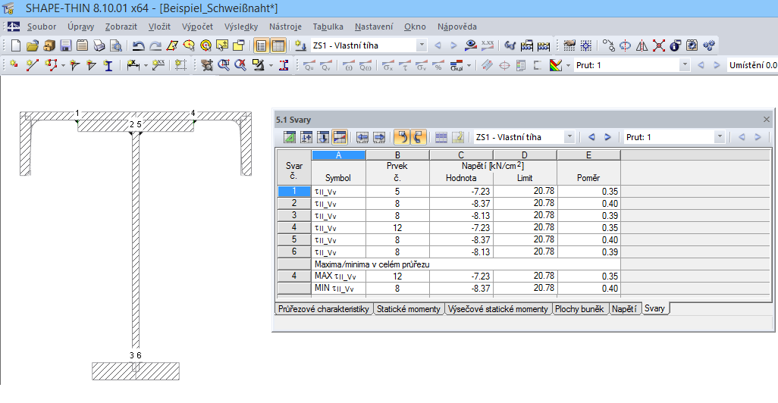Insert new I-section profile icon

(108, 65)
